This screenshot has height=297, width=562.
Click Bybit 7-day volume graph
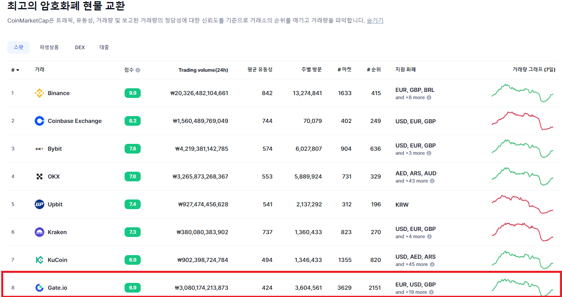tap(522, 148)
